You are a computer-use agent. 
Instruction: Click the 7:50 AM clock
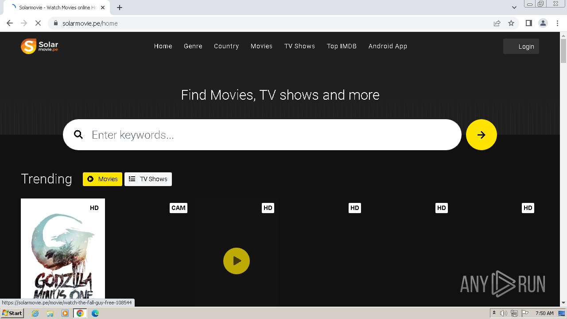[x=544, y=313]
